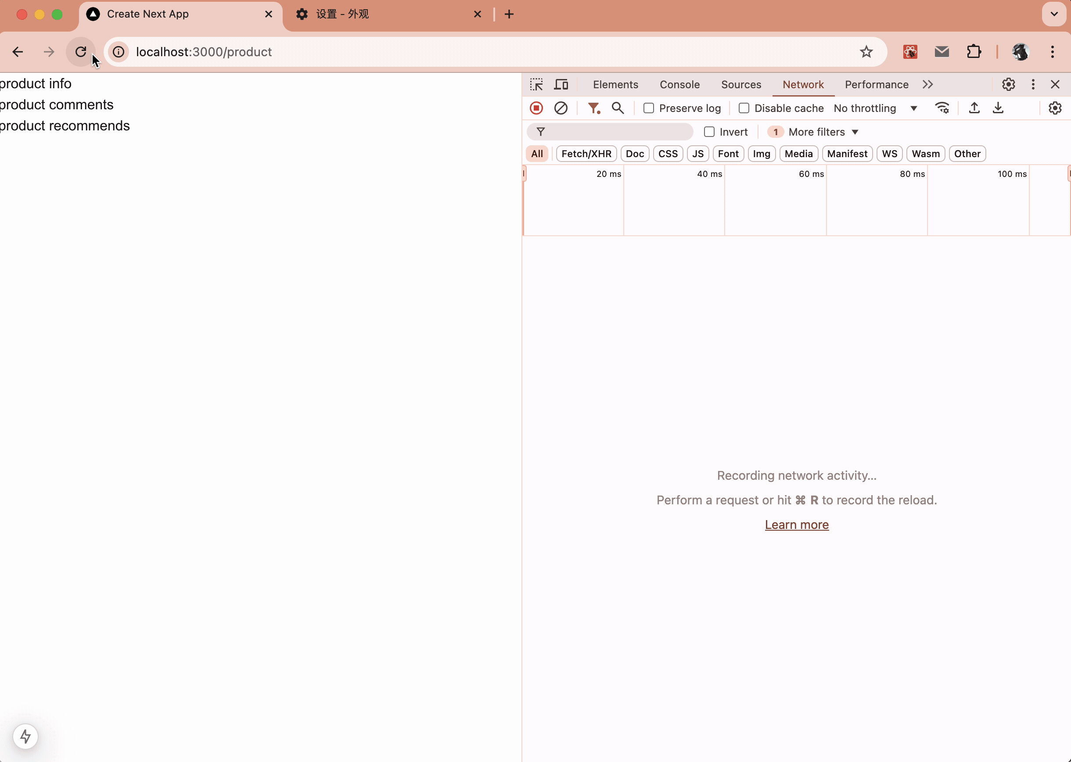Image resolution: width=1071 pixels, height=762 pixels.
Task: Open the No throttling dropdown
Action: 875,108
